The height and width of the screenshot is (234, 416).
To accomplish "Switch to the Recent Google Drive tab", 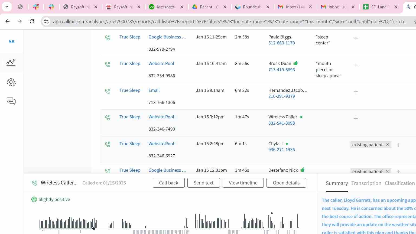I will (209, 7).
